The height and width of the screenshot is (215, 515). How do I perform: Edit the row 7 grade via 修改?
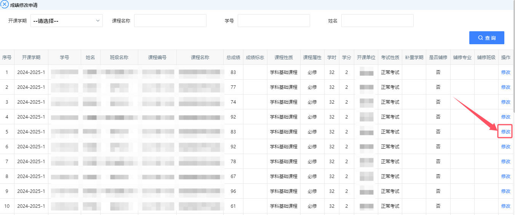click(x=505, y=162)
